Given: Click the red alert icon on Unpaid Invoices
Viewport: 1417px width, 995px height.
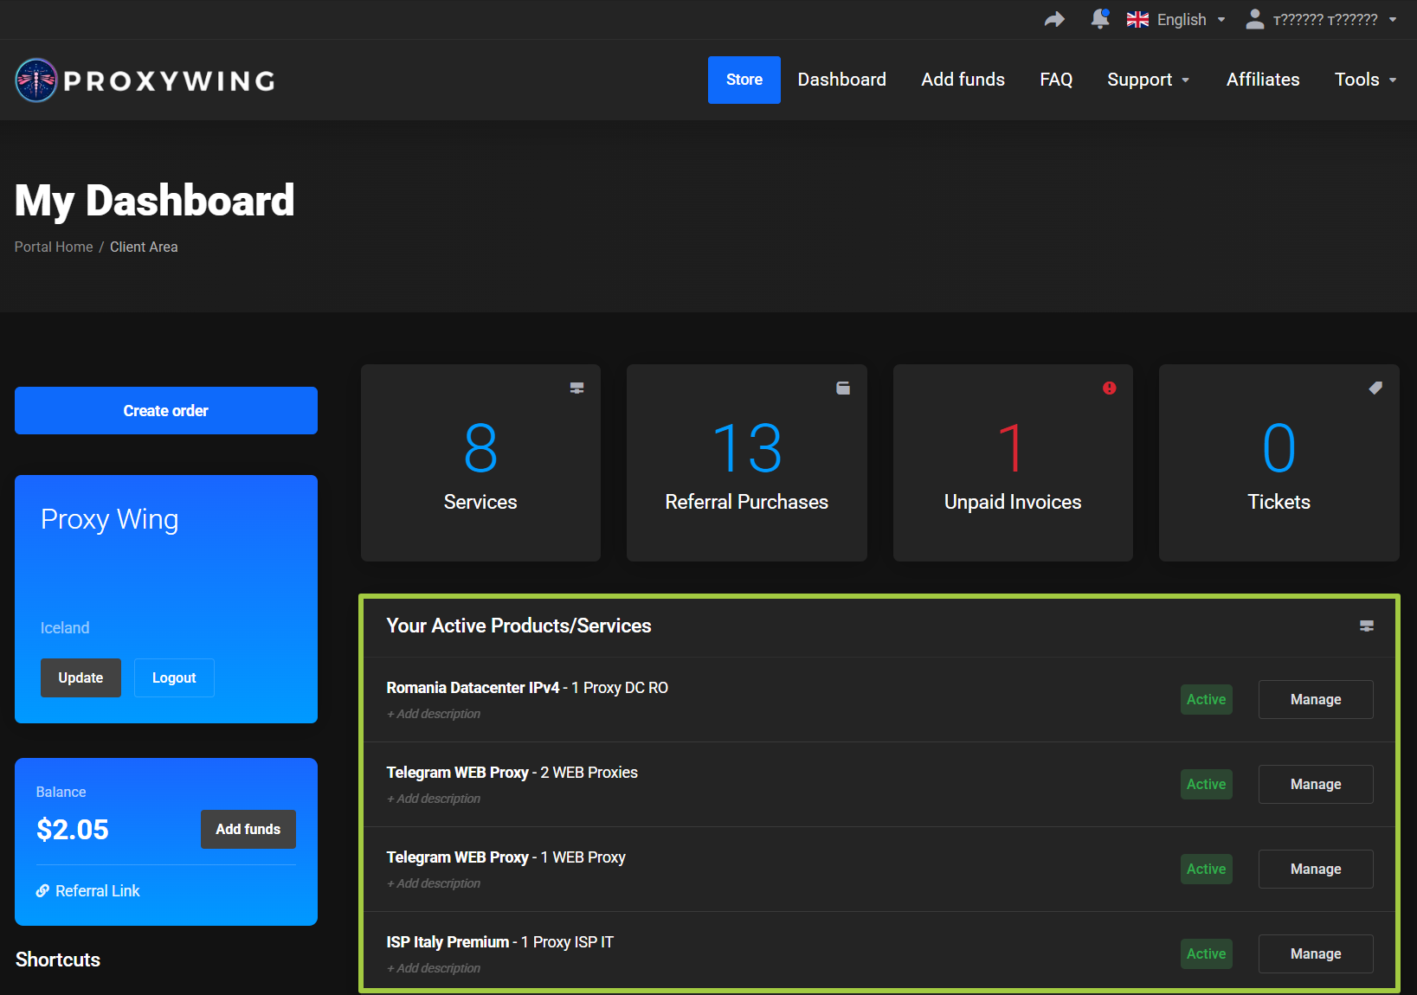Looking at the screenshot, I should (x=1109, y=388).
